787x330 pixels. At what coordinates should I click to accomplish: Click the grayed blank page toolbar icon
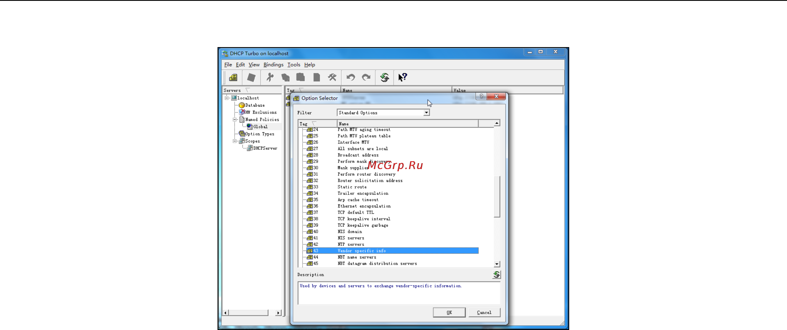(317, 78)
